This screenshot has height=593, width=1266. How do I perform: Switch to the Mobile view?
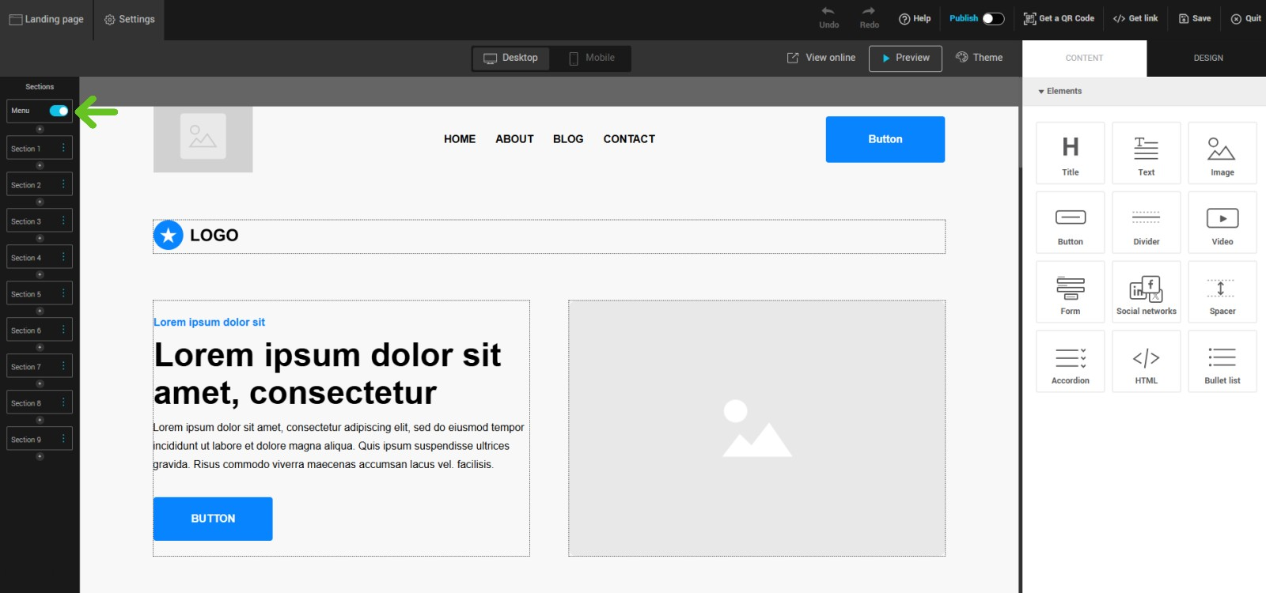coord(591,58)
